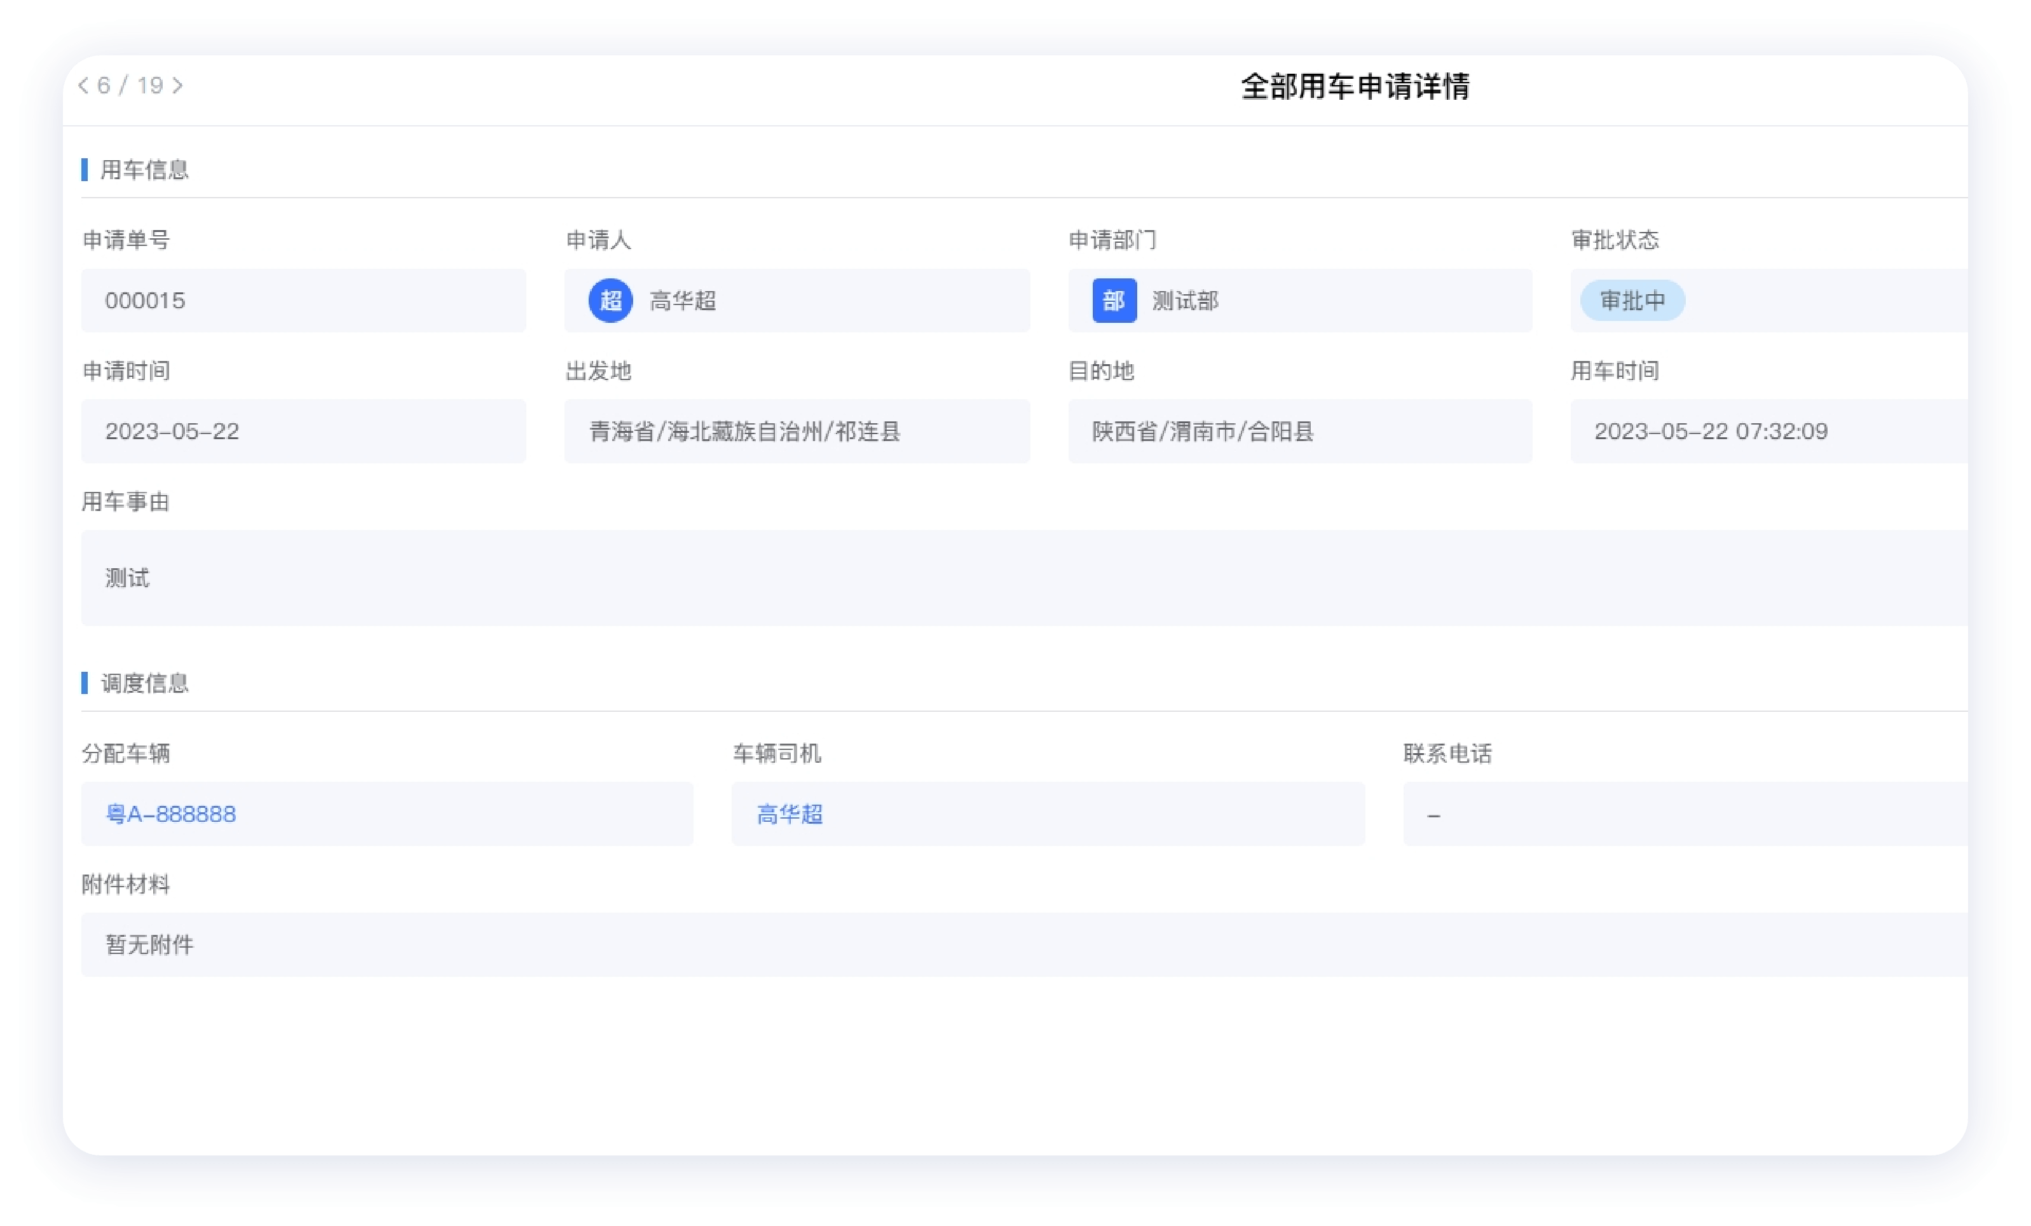Click the 联系电话 label
The height and width of the screenshot is (1226, 2031).
pos(1447,753)
